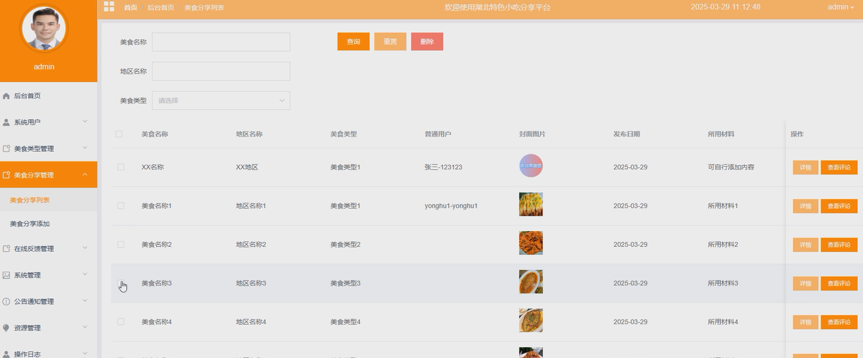Click the admin avatar picture

[x=44, y=29]
